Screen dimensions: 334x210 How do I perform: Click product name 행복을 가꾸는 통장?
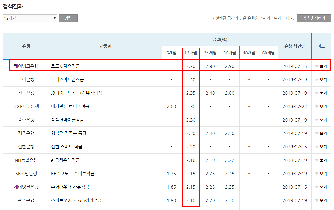tap(69, 133)
